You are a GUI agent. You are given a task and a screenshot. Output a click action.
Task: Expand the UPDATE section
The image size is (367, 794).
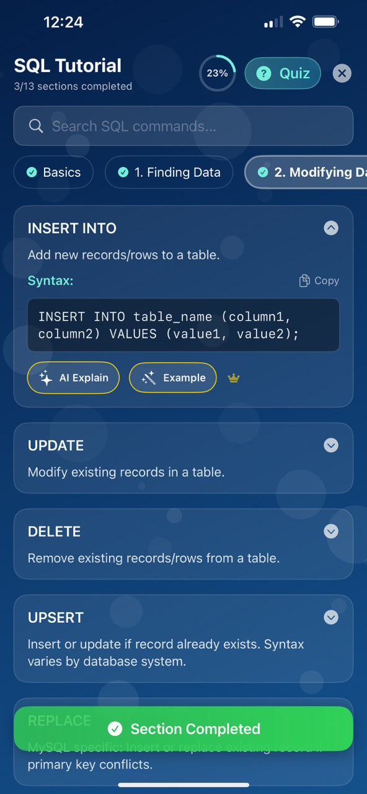coord(331,445)
